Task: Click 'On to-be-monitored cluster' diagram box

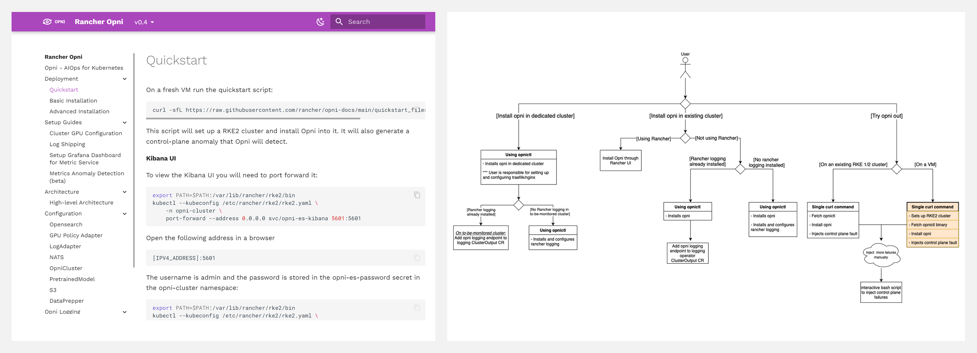Action: point(481,238)
